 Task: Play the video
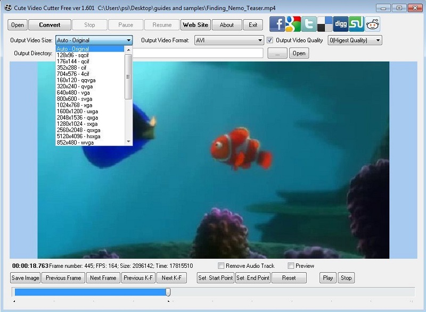click(328, 278)
